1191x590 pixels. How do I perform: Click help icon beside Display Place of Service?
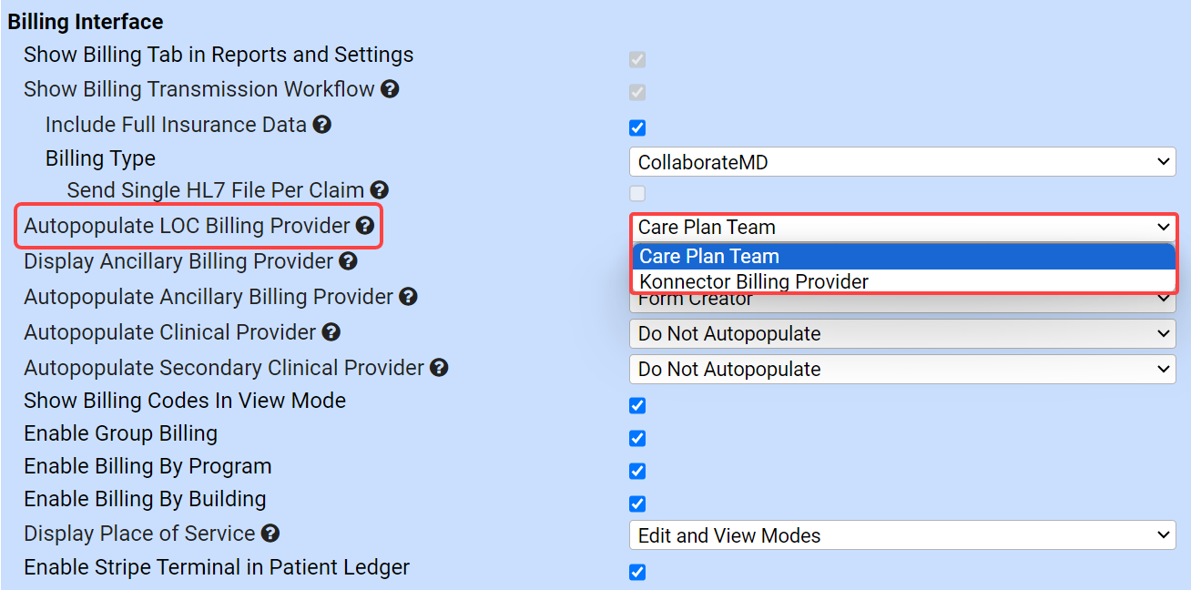tap(270, 534)
